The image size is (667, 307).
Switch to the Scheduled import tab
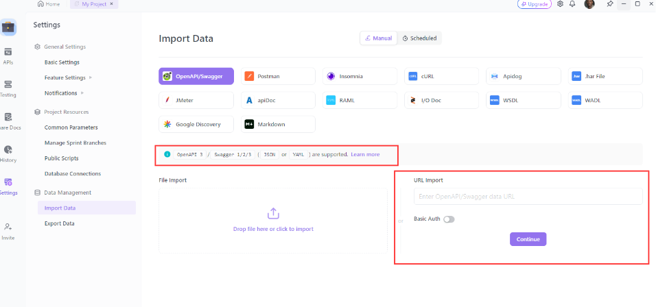[419, 38]
